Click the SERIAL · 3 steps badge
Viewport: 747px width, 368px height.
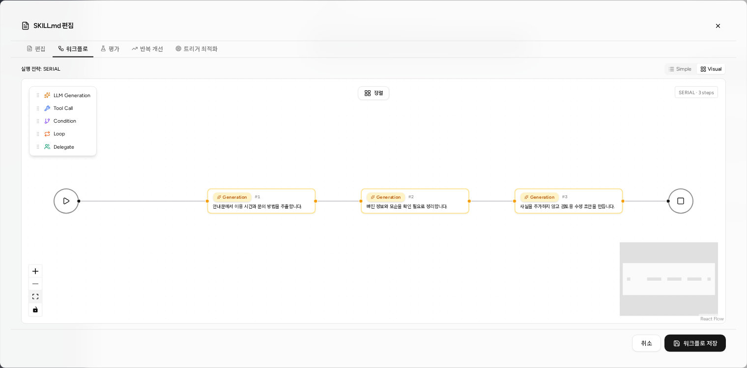[696, 93]
